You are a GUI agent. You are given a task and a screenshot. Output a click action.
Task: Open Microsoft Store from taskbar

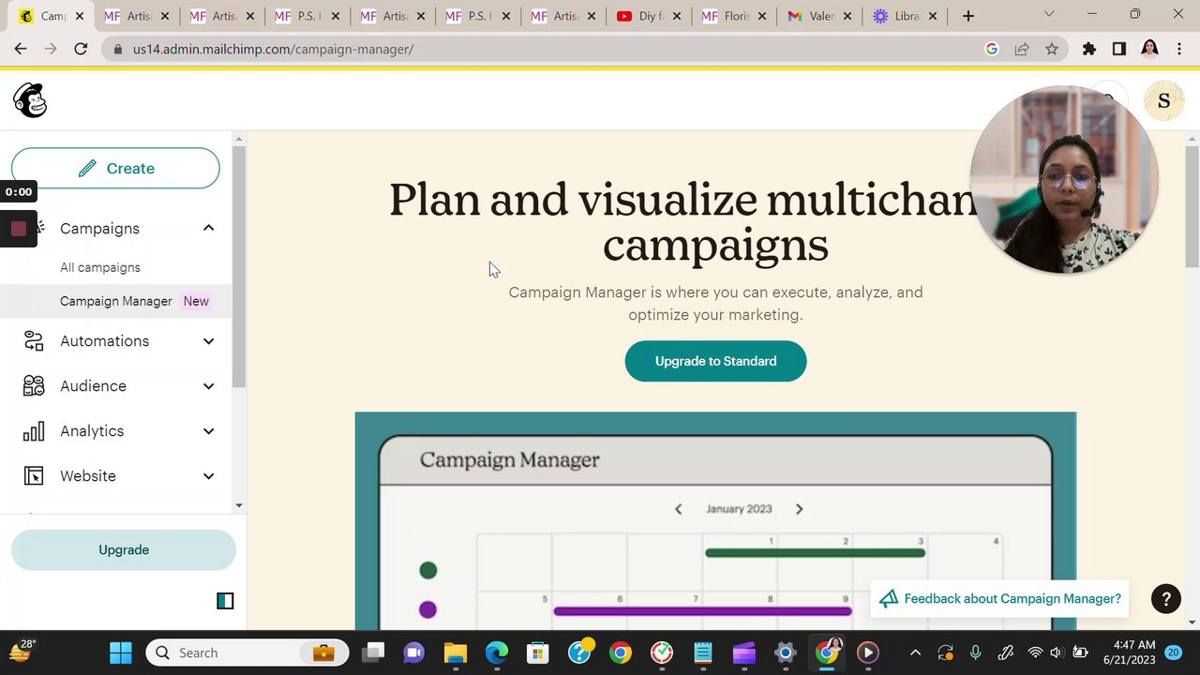537,652
